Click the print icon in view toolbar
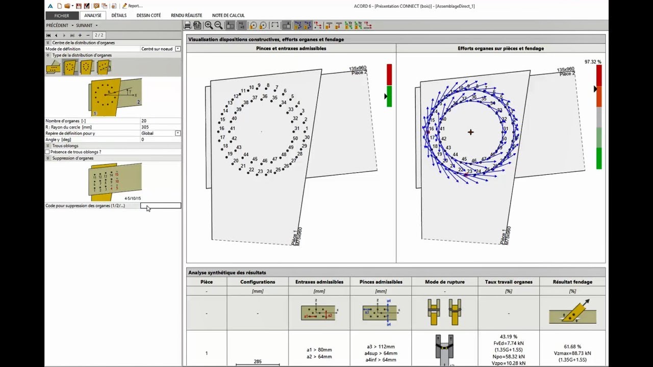Screen dimensions: 653x367 pyautogui.click(x=187, y=25)
